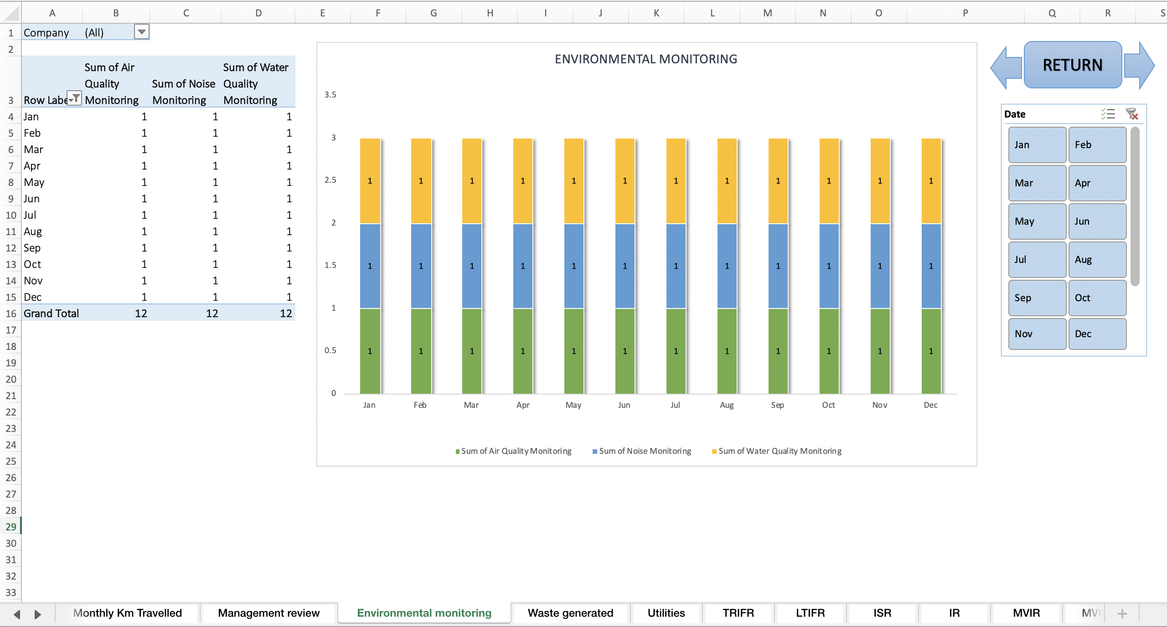Click the multi-select icon in Date slicer
1167x627 pixels.
1108,114
